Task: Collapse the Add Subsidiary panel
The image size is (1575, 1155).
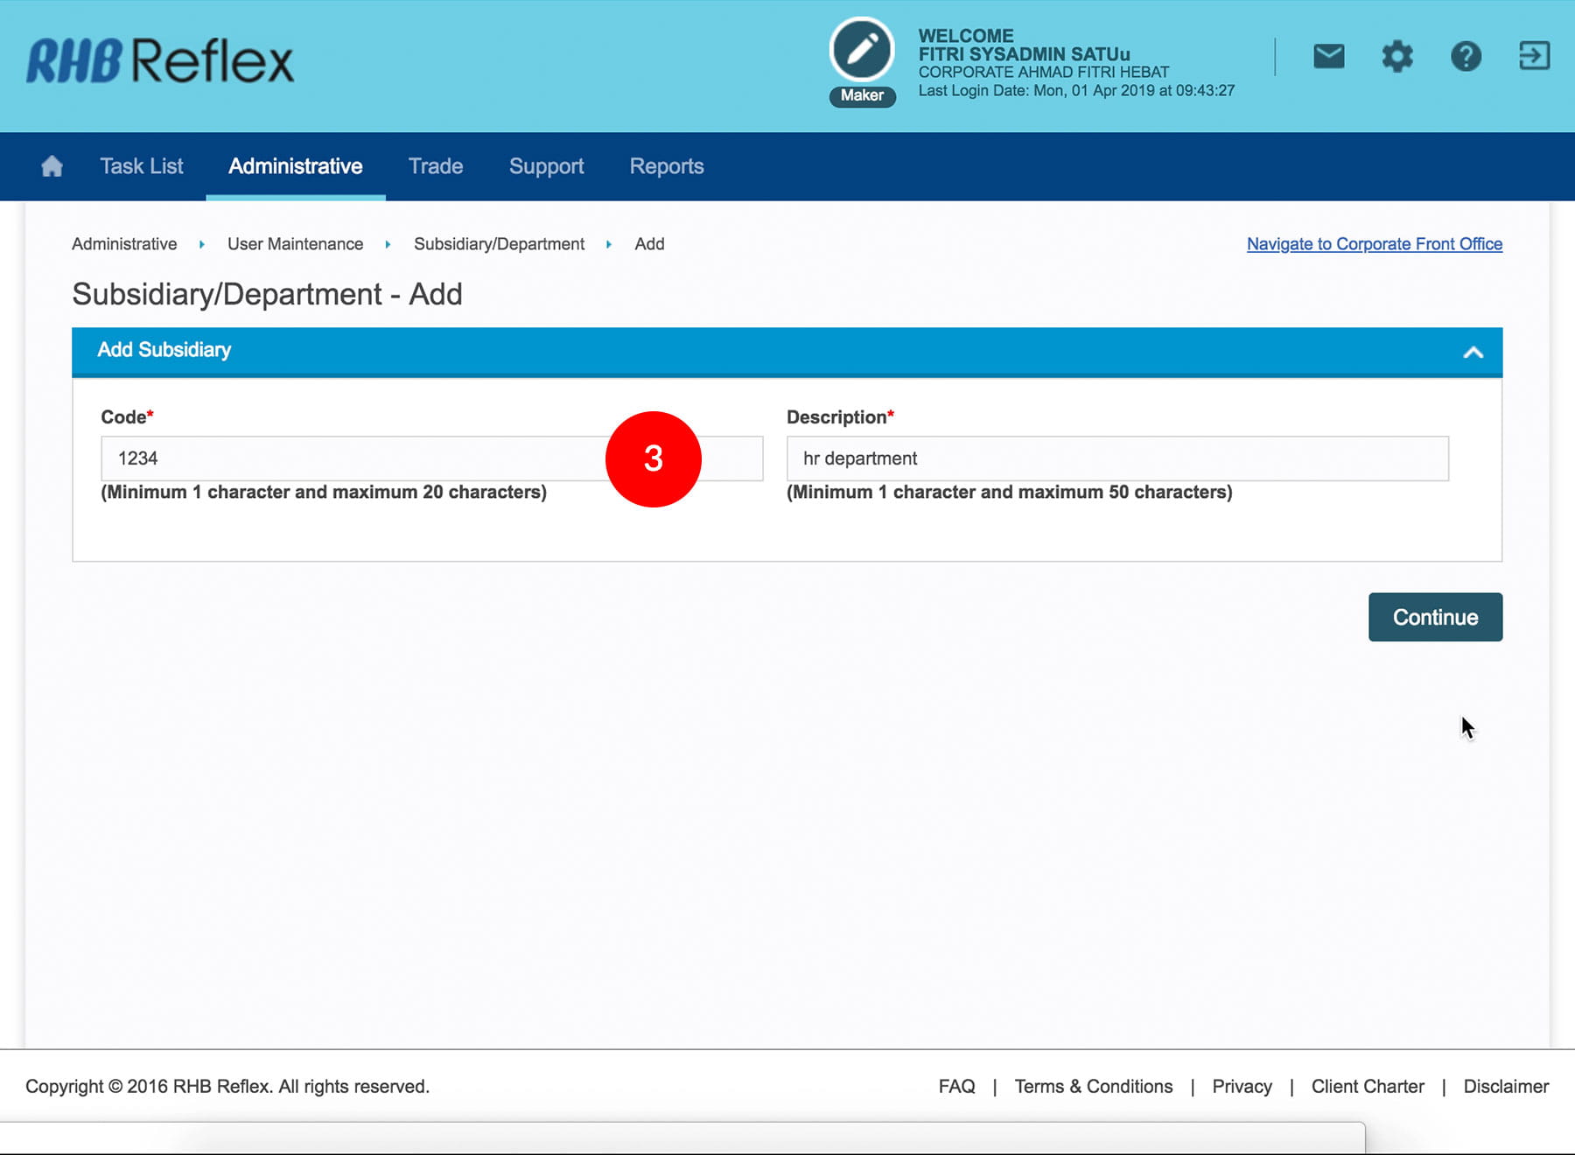Action: pos(1473,353)
